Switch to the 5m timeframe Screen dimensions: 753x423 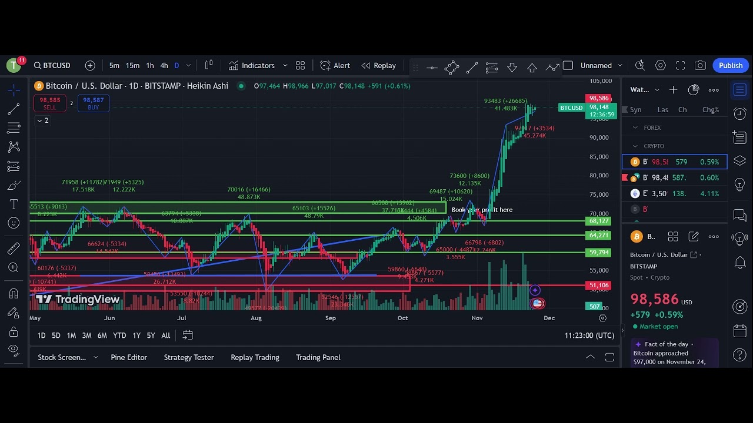pyautogui.click(x=114, y=66)
